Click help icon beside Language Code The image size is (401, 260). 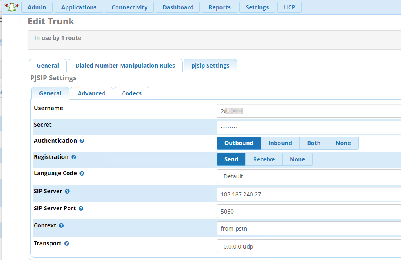tap(82, 174)
